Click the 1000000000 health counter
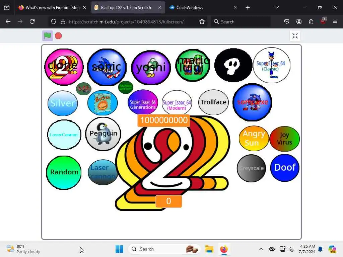The height and width of the screenshot is (257, 343). click(x=163, y=120)
